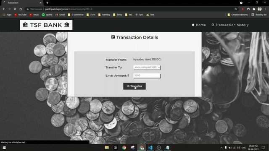The image size is (269, 151).
Task: Open the taskbar clock and date
Action: [253, 148]
